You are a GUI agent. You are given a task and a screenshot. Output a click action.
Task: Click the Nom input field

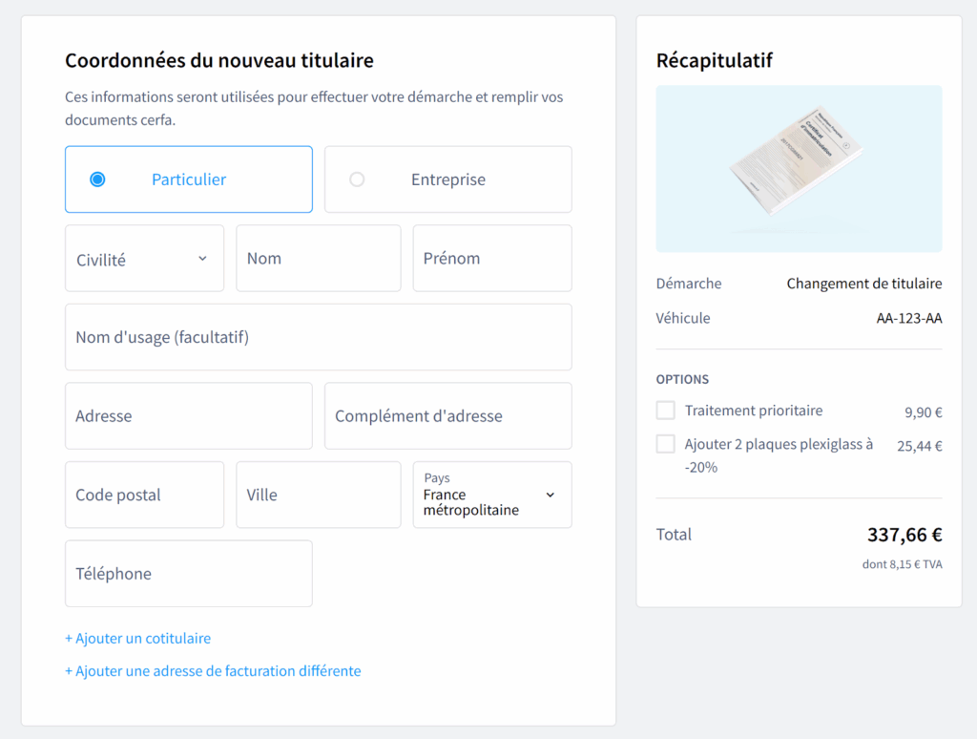pyautogui.click(x=318, y=258)
